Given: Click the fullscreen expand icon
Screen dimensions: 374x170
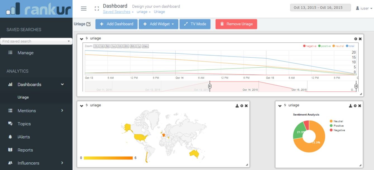Looking at the screenshot, I should point(97,9).
